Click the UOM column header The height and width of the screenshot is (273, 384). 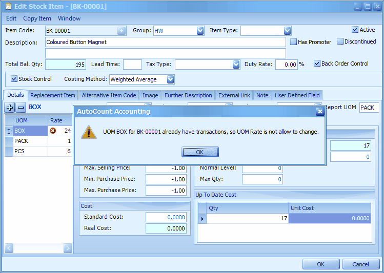tap(30, 120)
